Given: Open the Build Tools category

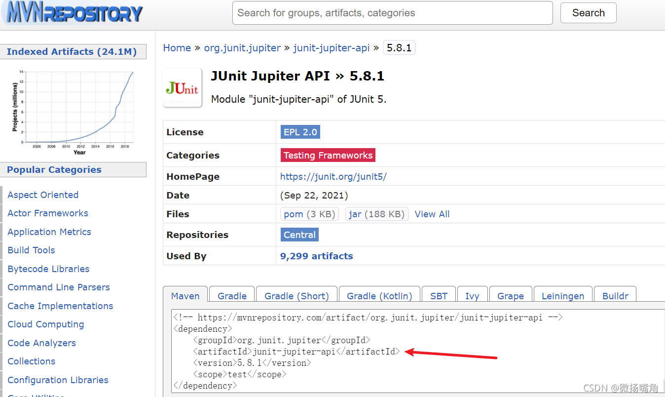Looking at the screenshot, I should click(31, 250).
